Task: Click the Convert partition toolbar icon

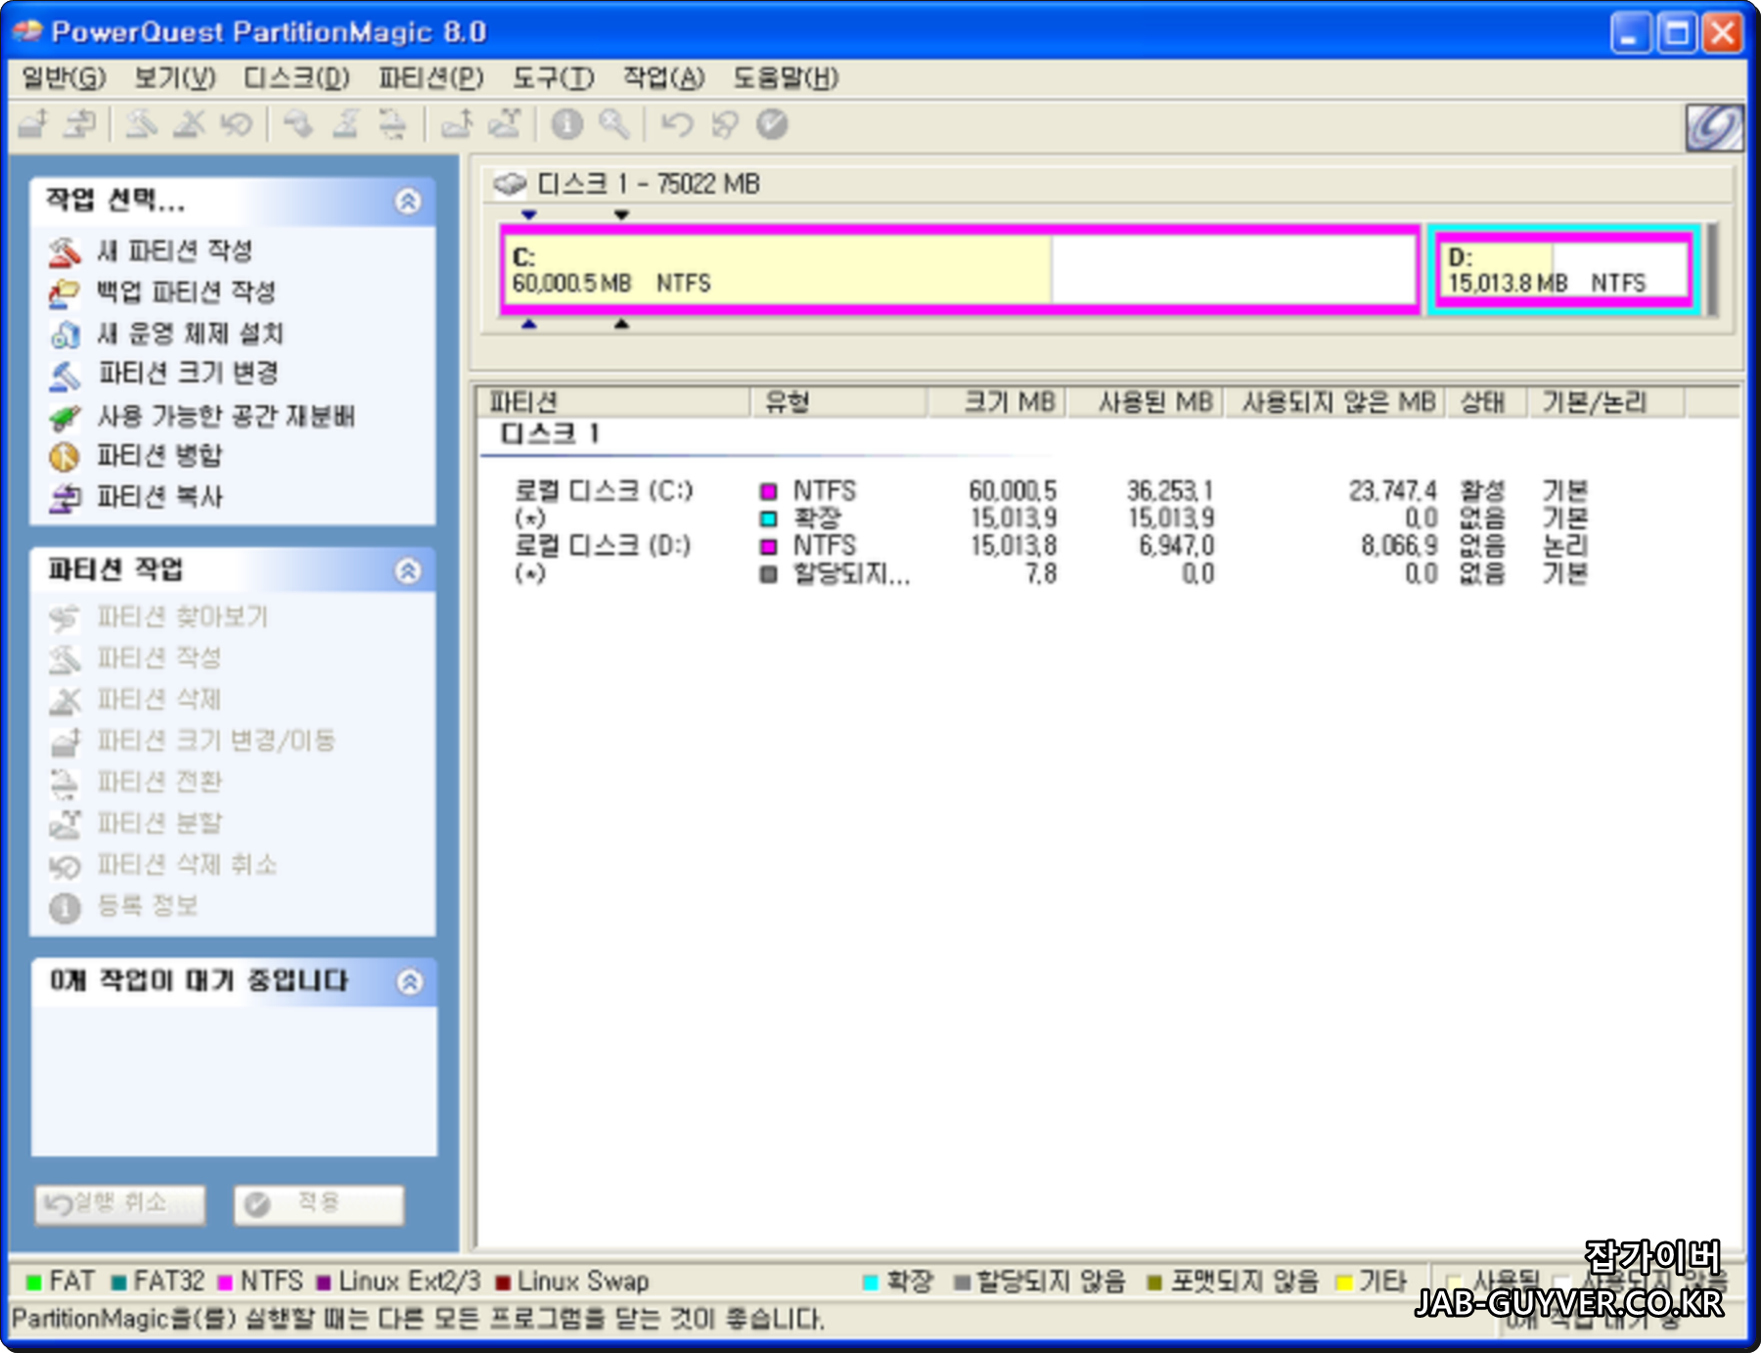Action: point(392,124)
